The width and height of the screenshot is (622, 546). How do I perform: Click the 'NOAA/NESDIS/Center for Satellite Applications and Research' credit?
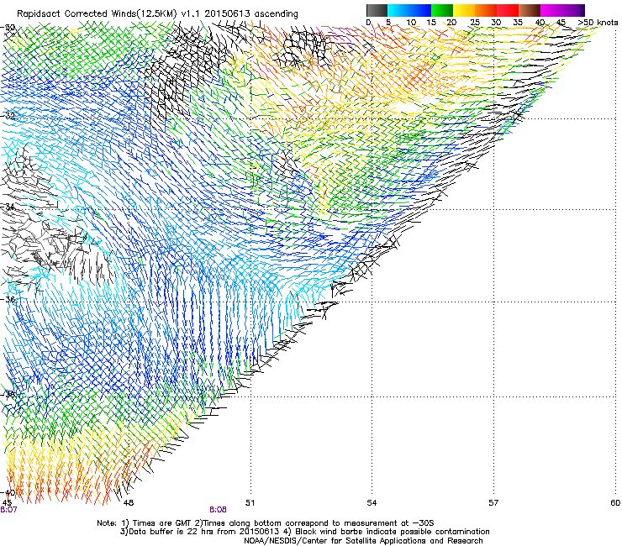[363, 541]
